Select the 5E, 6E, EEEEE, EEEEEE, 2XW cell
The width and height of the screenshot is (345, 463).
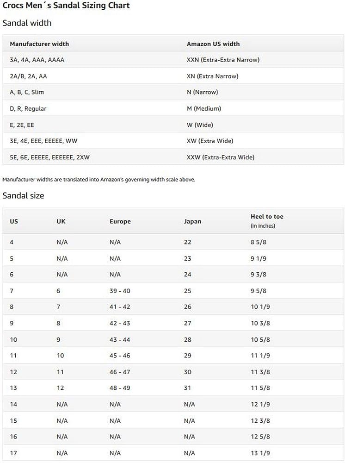click(49, 157)
